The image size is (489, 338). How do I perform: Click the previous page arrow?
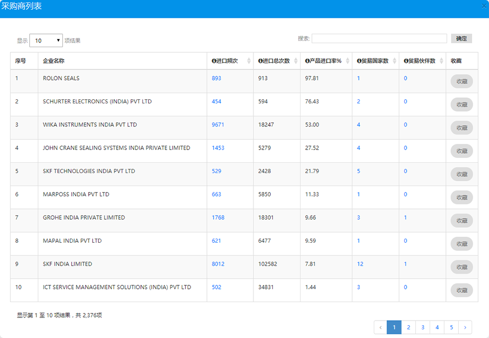[x=380, y=327]
